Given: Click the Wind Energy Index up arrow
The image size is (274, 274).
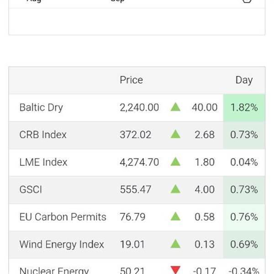Looking at the screenshot, I should [x=175, y=244].
